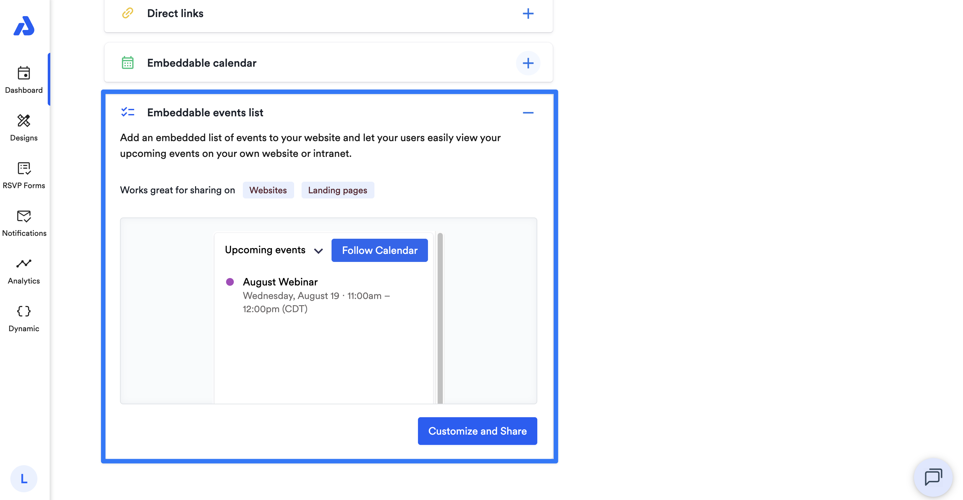Open the August Webinar event
Image resolution: width=963 pixels, height=500 pixels.
click(280, 282)
